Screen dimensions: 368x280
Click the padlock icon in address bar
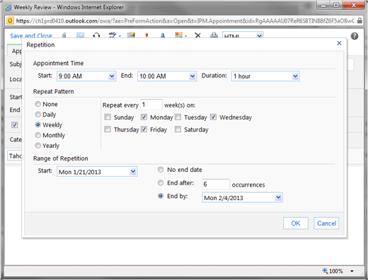pos(360,21)
